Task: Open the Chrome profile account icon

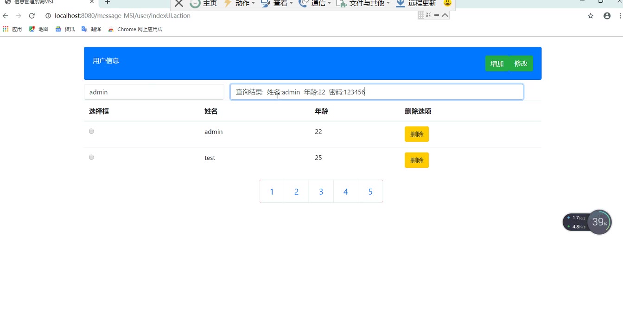Action: click(x=607, y=16)
